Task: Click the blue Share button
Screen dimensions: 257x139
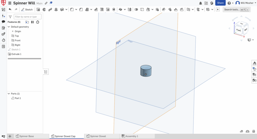Action: point(220,3)
